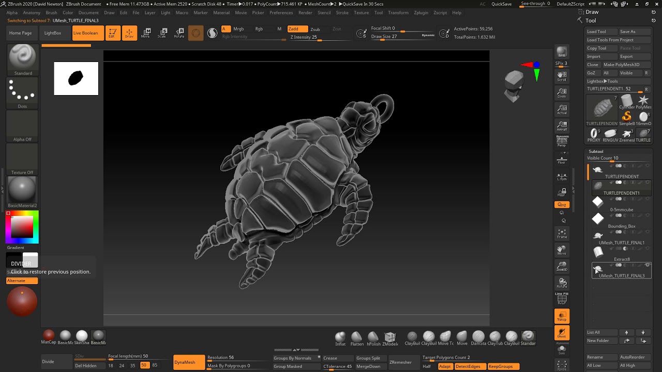This screenshot has width=662, height=372.
Task: Activate the Move transform icon in top shelf
Action: (146, 33)
